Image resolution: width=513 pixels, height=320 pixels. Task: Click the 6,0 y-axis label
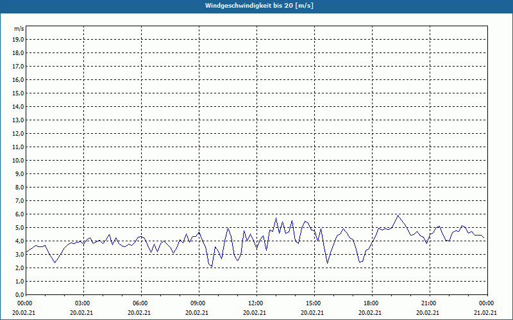19,214
